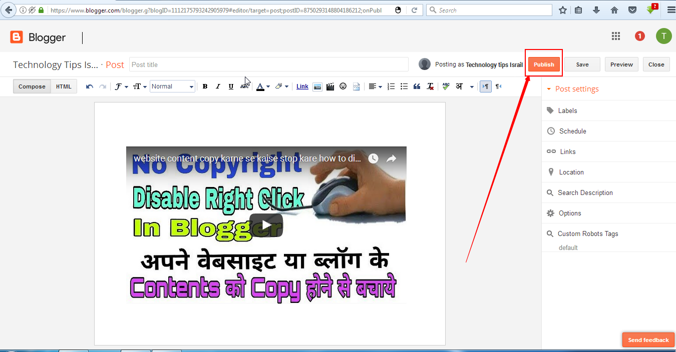
Task: Click the Save button
Action: pyautogui.click(x=582, y=64)
